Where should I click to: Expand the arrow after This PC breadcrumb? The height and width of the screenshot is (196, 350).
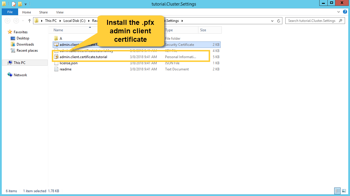coord(60,21)
